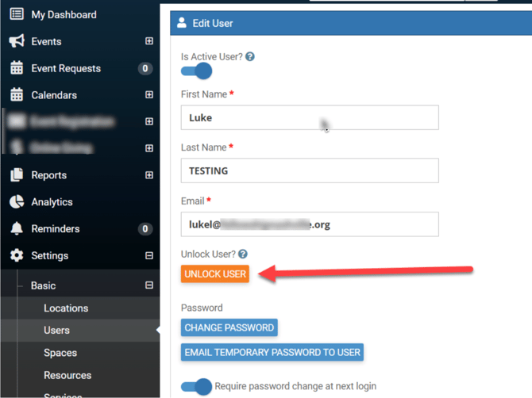Click the My Dashboard list icon
The height and width of the screenshot is (398, 532).
[x=17, y=14]
